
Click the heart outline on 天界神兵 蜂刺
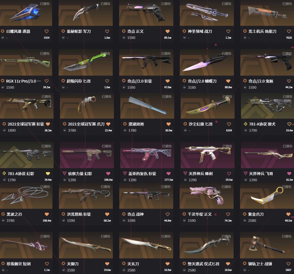tap(229, 173)
